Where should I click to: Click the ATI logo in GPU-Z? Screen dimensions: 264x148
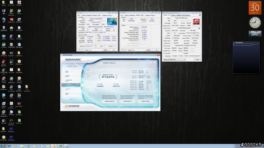tap(196, 21)
